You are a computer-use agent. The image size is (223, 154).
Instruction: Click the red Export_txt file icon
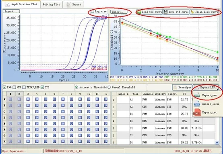coord(197,112)
